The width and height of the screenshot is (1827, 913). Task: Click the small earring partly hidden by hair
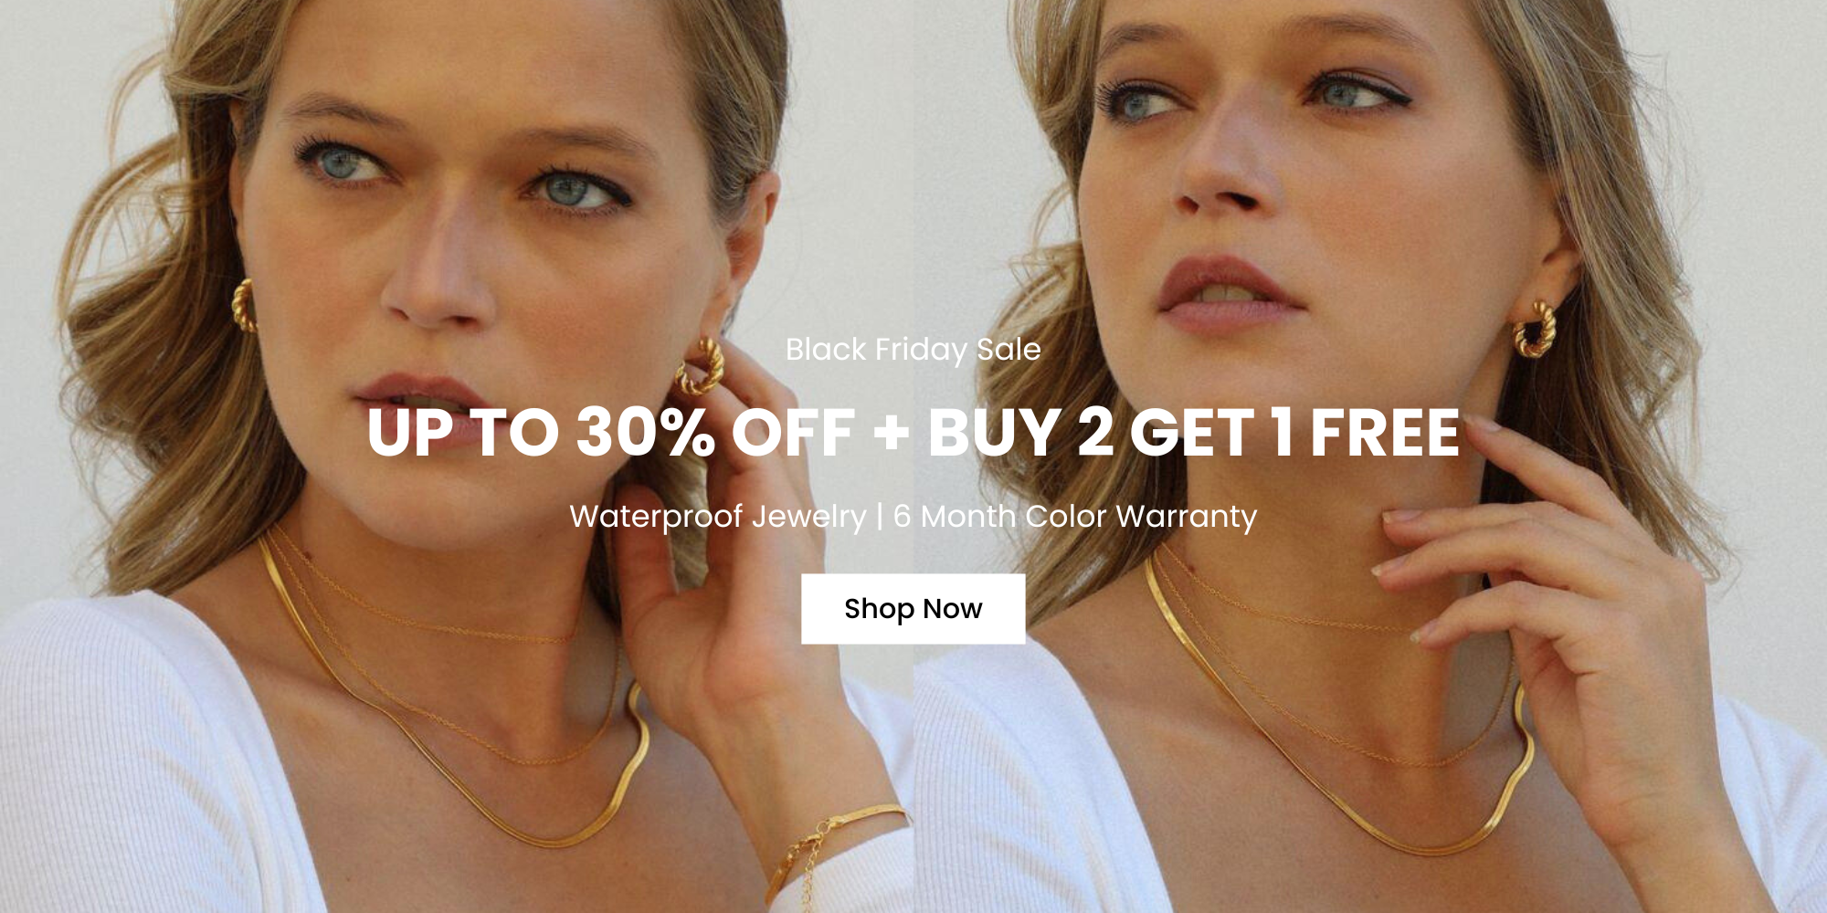point(244,305)
